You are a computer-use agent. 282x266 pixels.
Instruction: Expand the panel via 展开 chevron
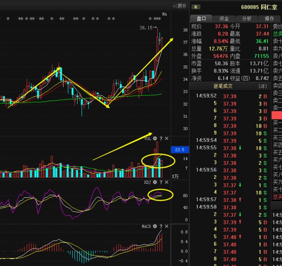coord(179,6)
